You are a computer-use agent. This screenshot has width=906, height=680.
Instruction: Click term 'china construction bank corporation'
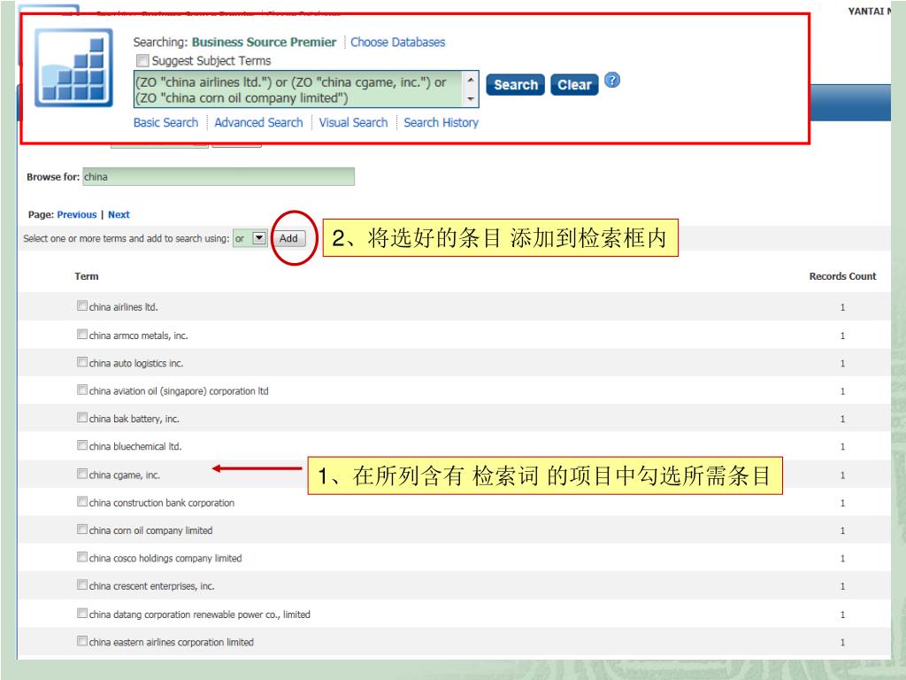pos(162,503)
